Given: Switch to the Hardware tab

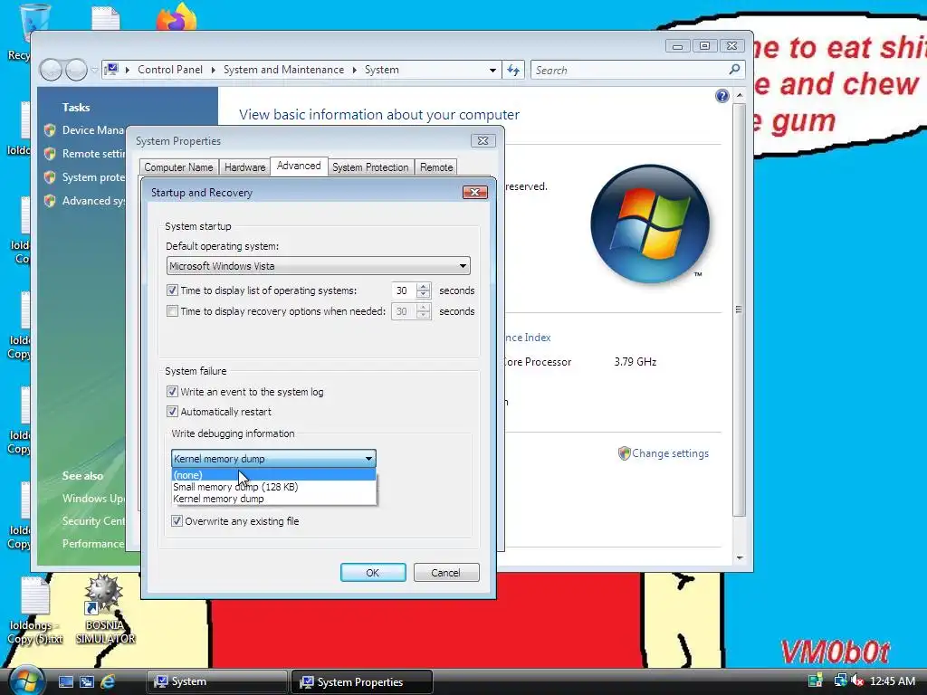Looking at the screenshot, I should [x=244, y=167].
